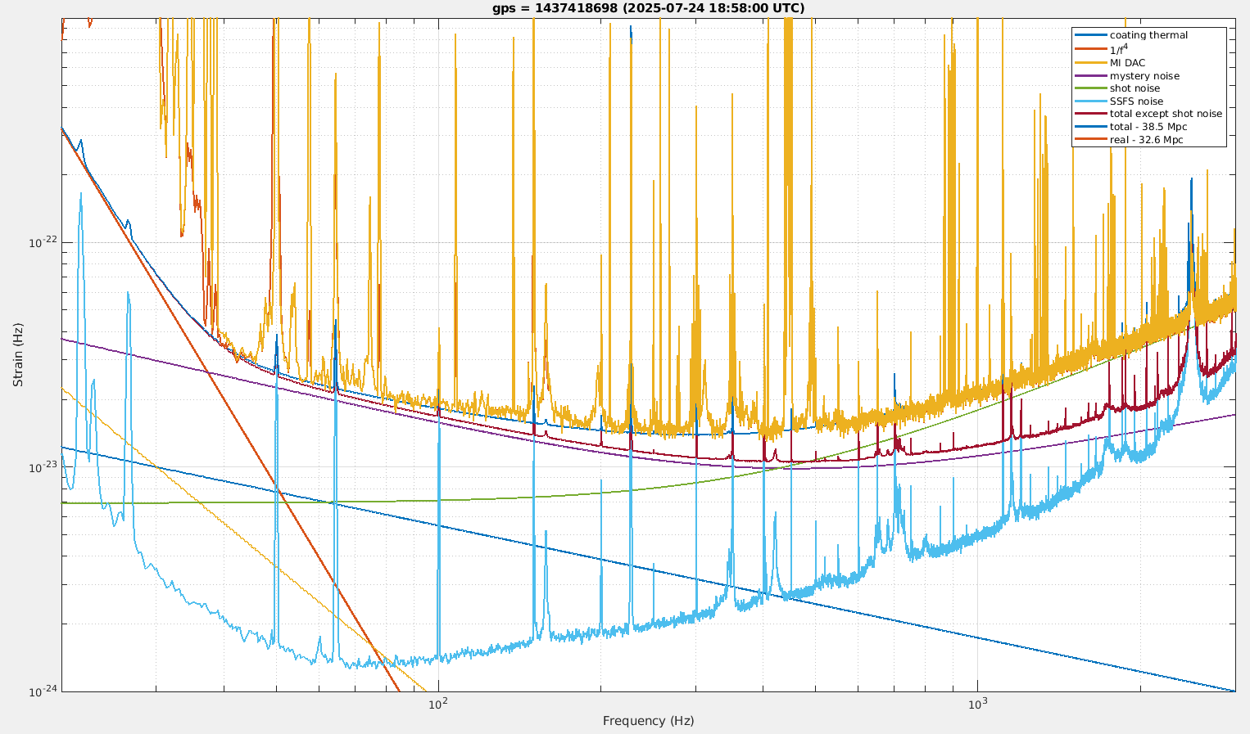Viewport: 1250px width, 734px height.
Task: Click the light-blue line sample beside 'SSFS noise'
Action: point(1090,101)
